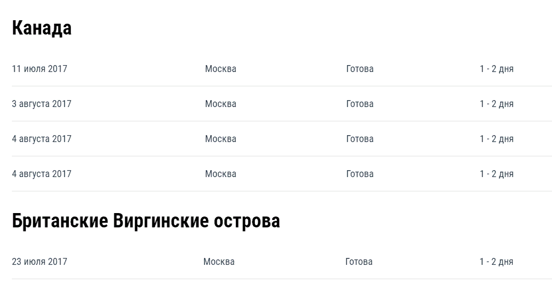Image resolution: width=552 pixels, height=291 pixels.
Task: Click the 11 июля 2017 date
Action: pyautogui.click(x=40, y=69)
